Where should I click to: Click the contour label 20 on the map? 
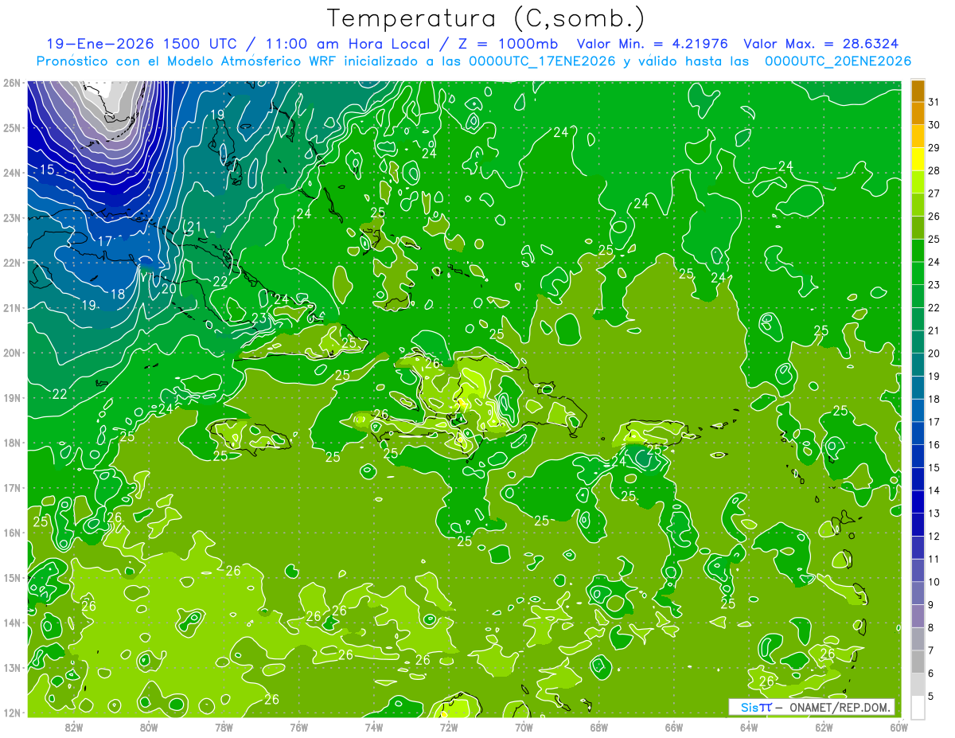(x=169, y=288)
